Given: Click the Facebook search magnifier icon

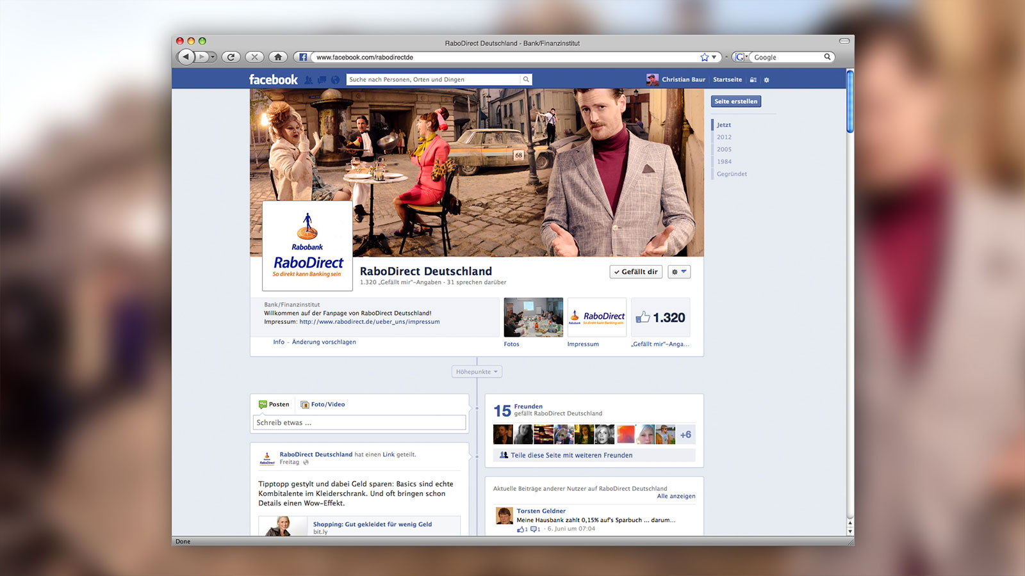Looking at the screenshot, I should point(526,79).
